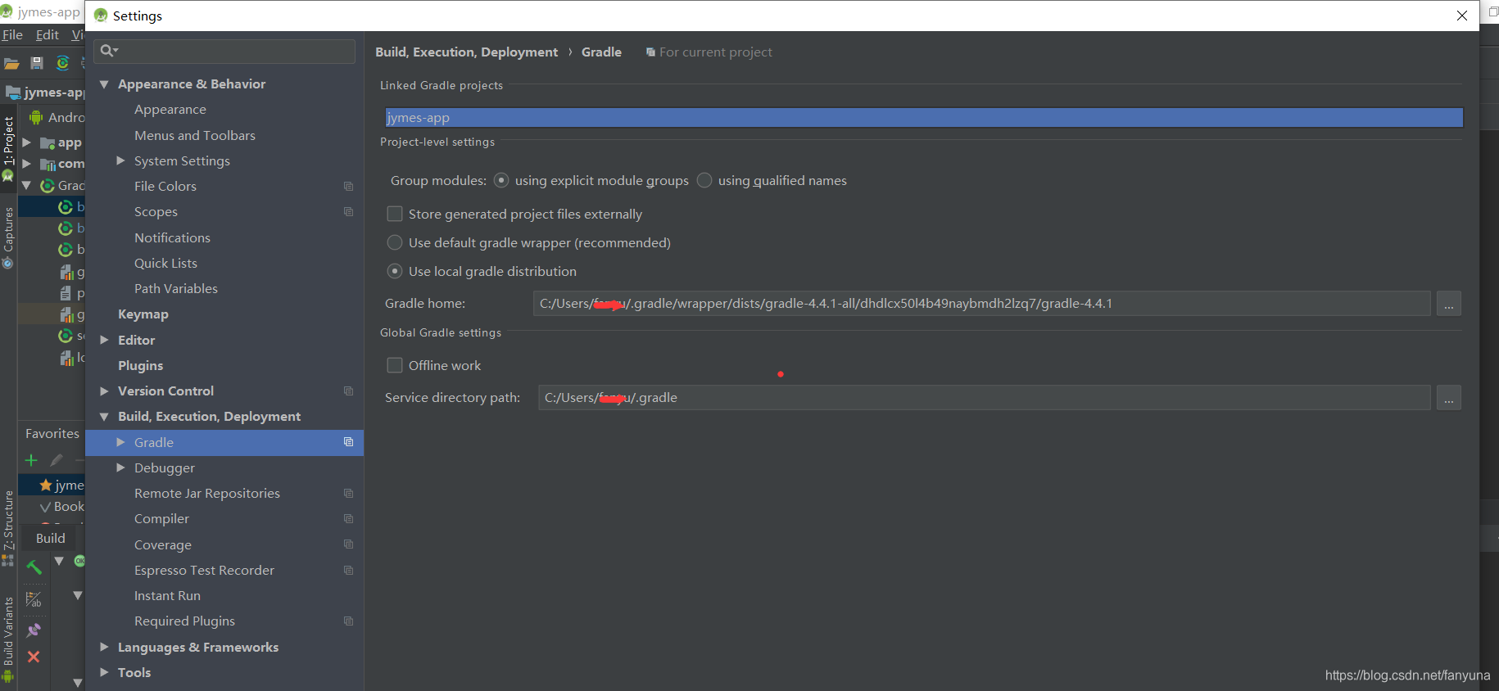Select jymes-app linked Gradle project
The width and height of the screenshot is (1499, 691).
click(x=924, y=118)
